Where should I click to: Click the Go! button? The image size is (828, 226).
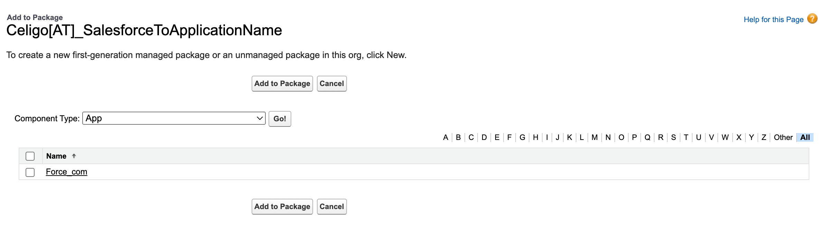[280, 119]
